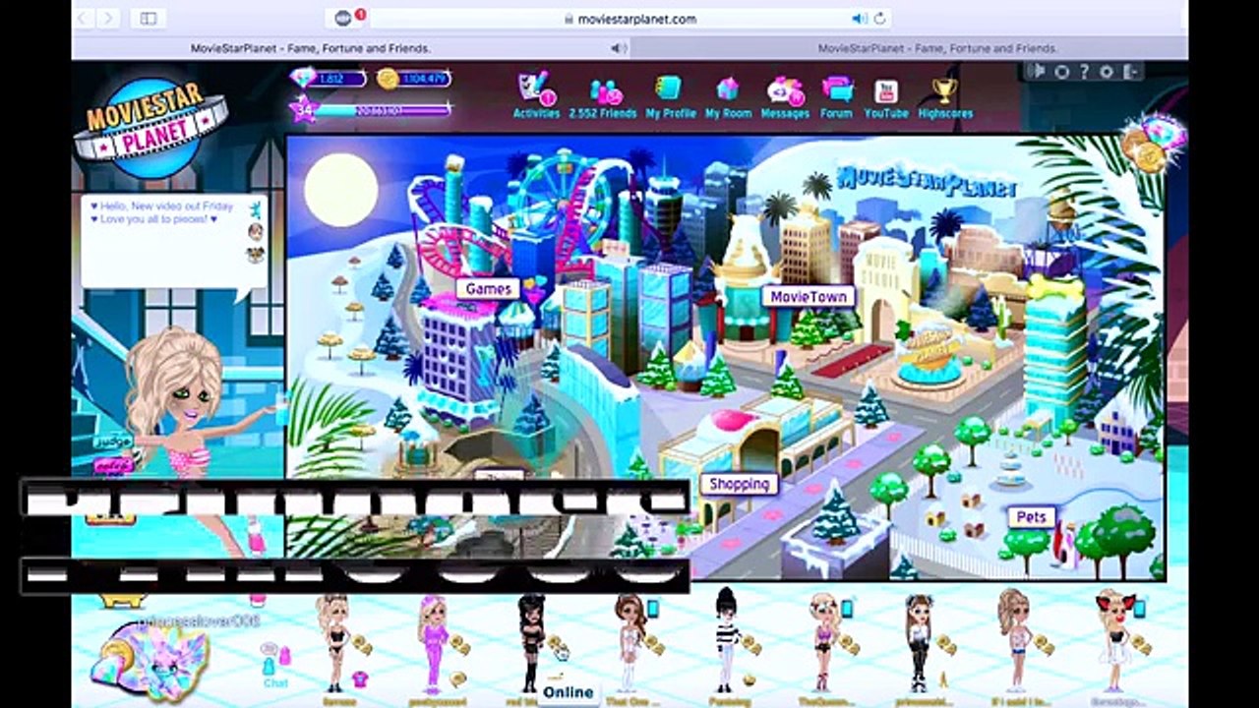Click the StarCoins counter
1259x708 pixels.
[x=414, y=79]
